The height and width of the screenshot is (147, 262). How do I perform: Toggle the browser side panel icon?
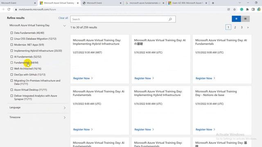(253, 9)
